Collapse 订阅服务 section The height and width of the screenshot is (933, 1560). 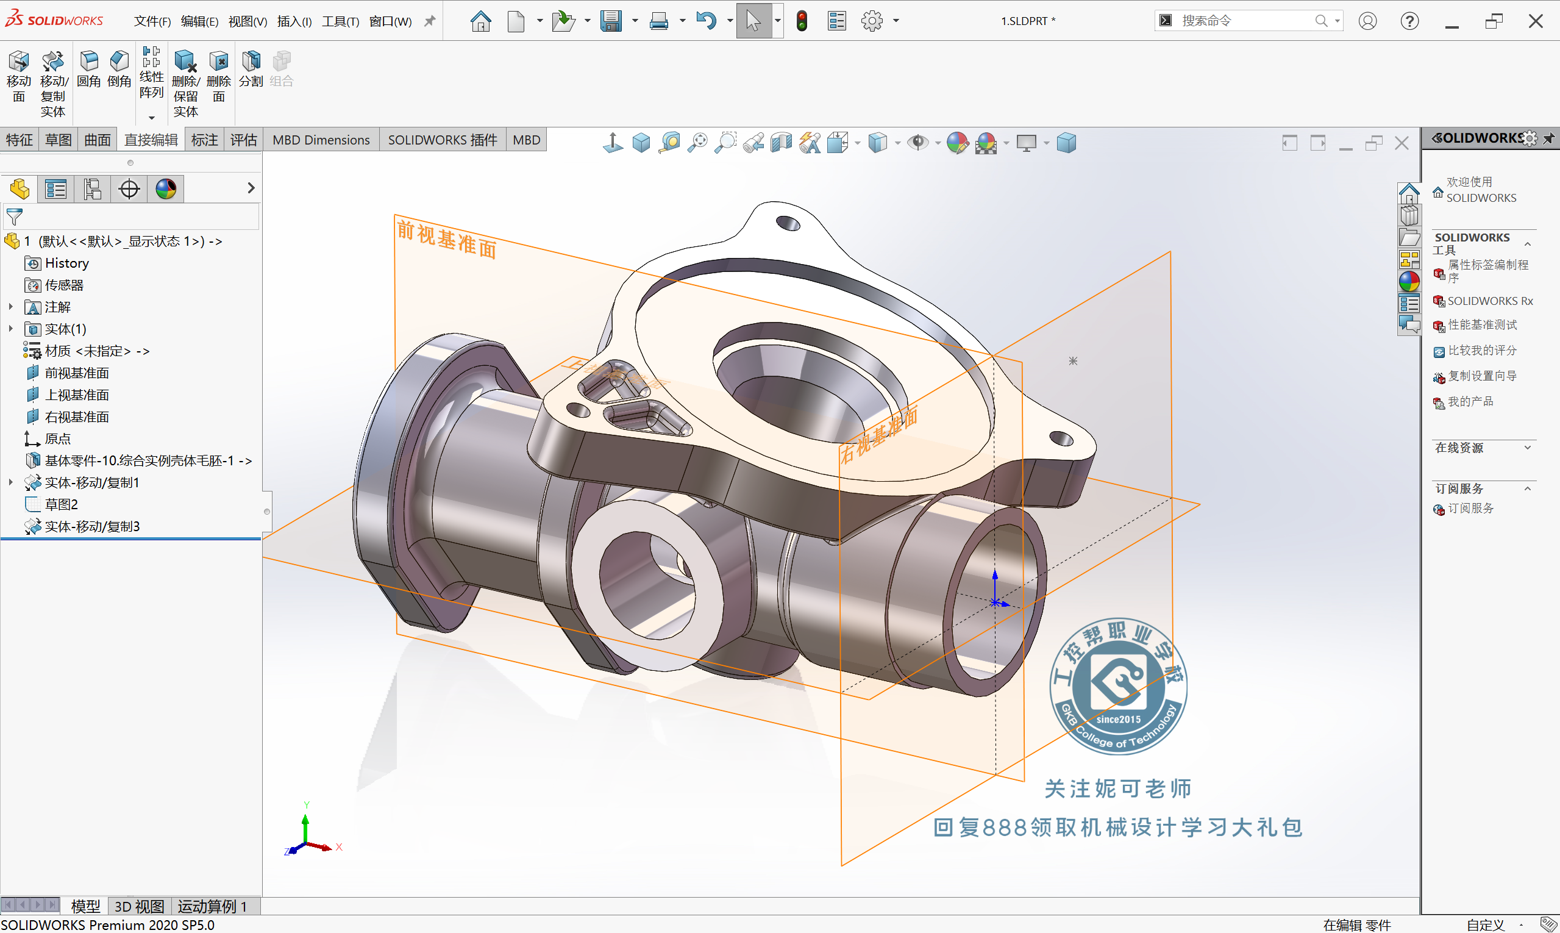click(1528, 488)
